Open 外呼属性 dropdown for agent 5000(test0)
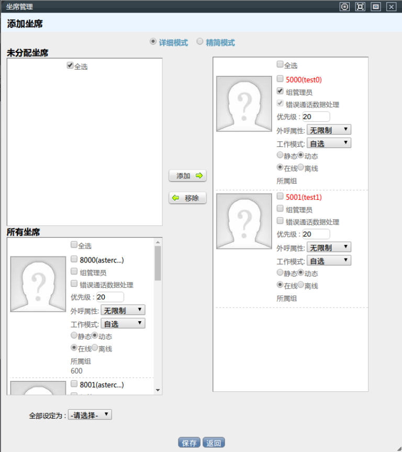Viewport: 402px width, 452px height. (x=329, y=130)
